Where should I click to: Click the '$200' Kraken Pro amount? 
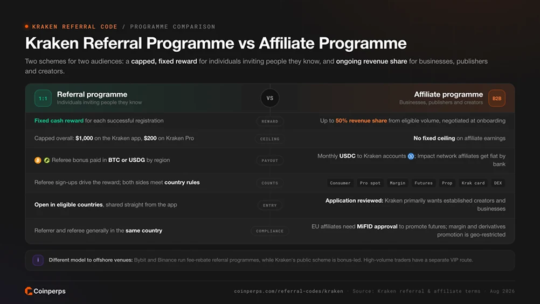click(150, 138)
